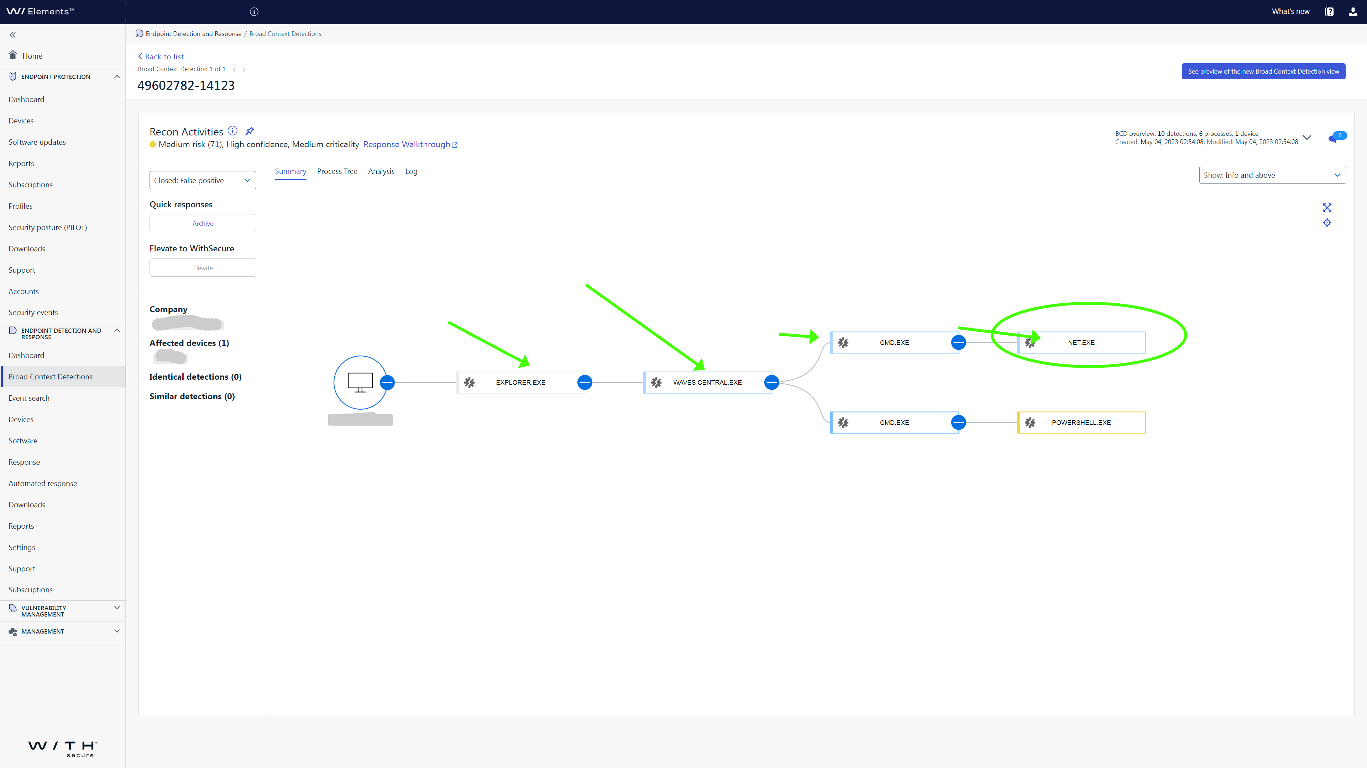The image size is (1367, 768).
Task: Select the EXPLORER.EXE process node
Action: coord(520,382)
